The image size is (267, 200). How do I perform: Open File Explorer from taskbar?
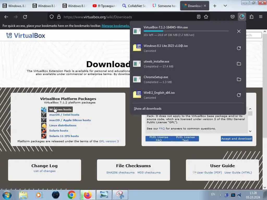[x=23, y=195]
